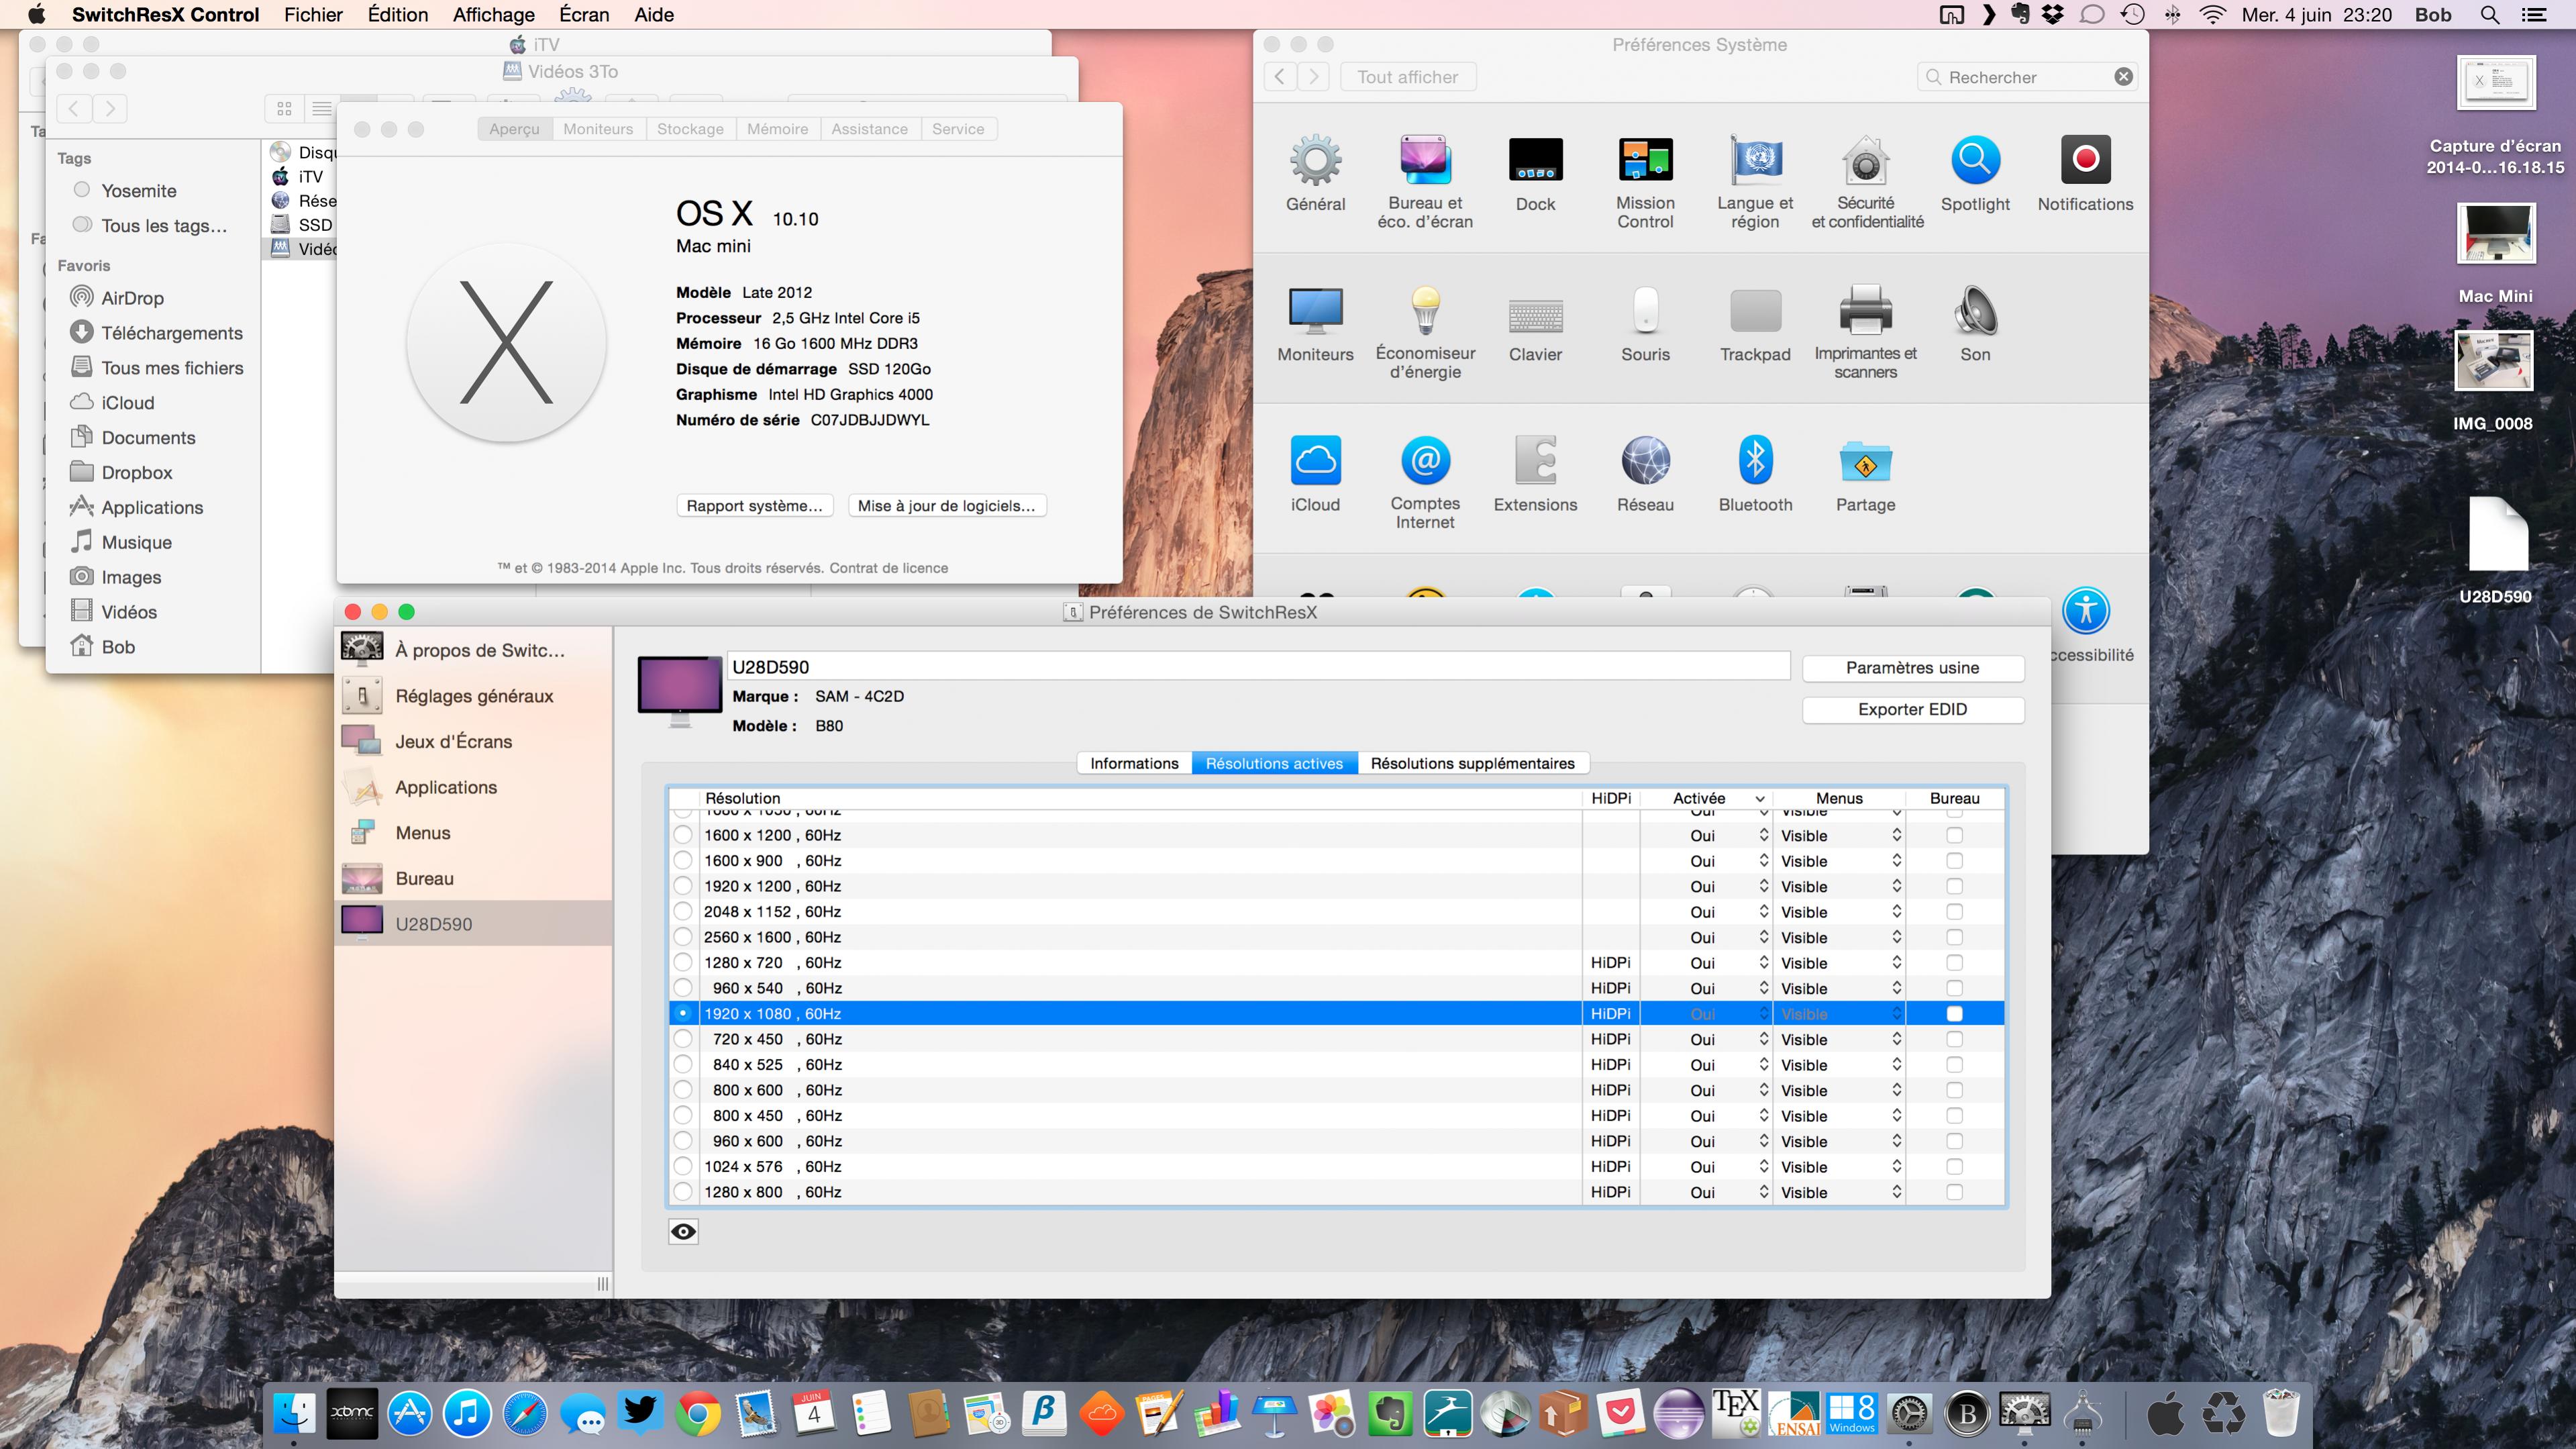Open Son preferences icon
Image resolution: width=2576 pixels, height=1449 pixels.
pyautogui.click(x=1975, y=323)
